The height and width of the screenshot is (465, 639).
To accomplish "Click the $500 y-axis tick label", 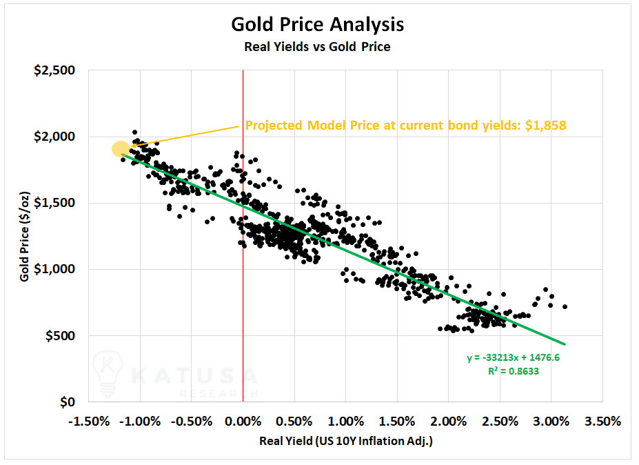I will 60,336.
